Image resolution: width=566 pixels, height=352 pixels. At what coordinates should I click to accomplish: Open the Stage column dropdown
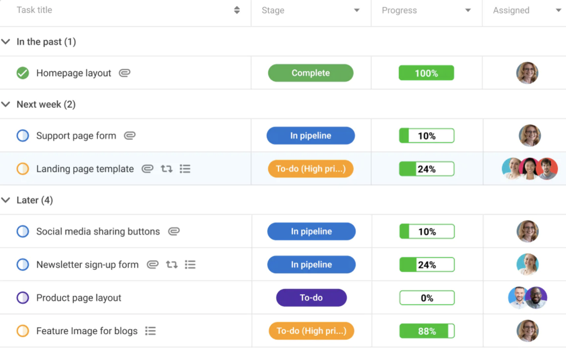[356, 10]
